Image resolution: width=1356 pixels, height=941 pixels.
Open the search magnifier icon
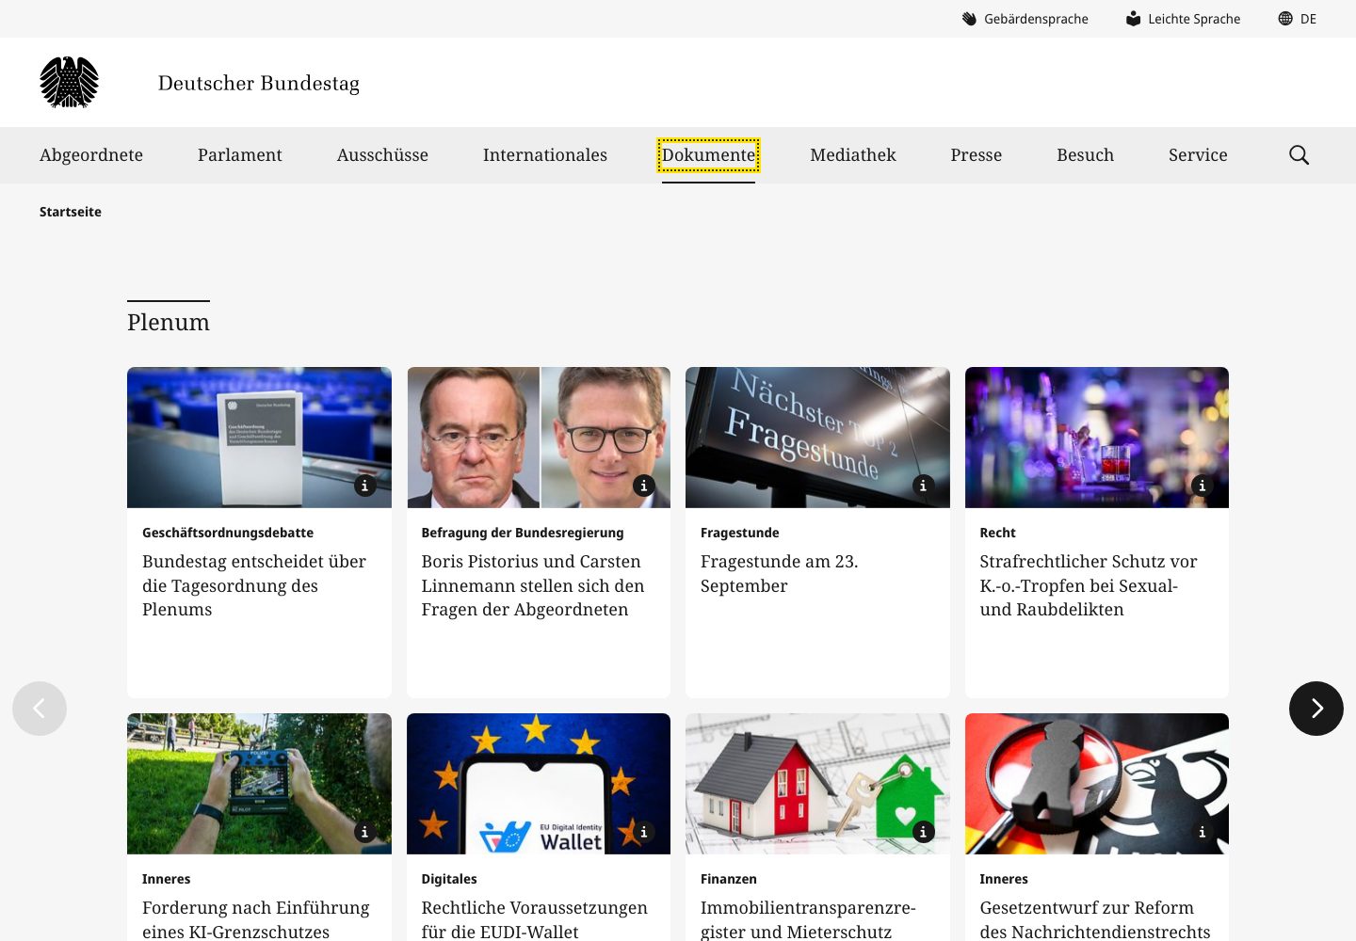click(1299, 155)
